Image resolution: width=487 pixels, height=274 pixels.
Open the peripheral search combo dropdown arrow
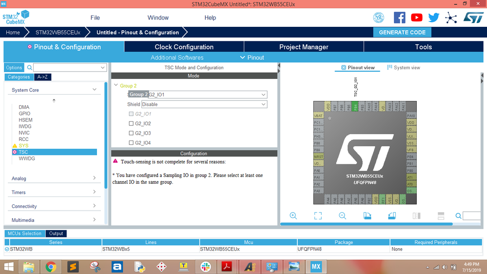pyautogui.click(x=102, y=67)
